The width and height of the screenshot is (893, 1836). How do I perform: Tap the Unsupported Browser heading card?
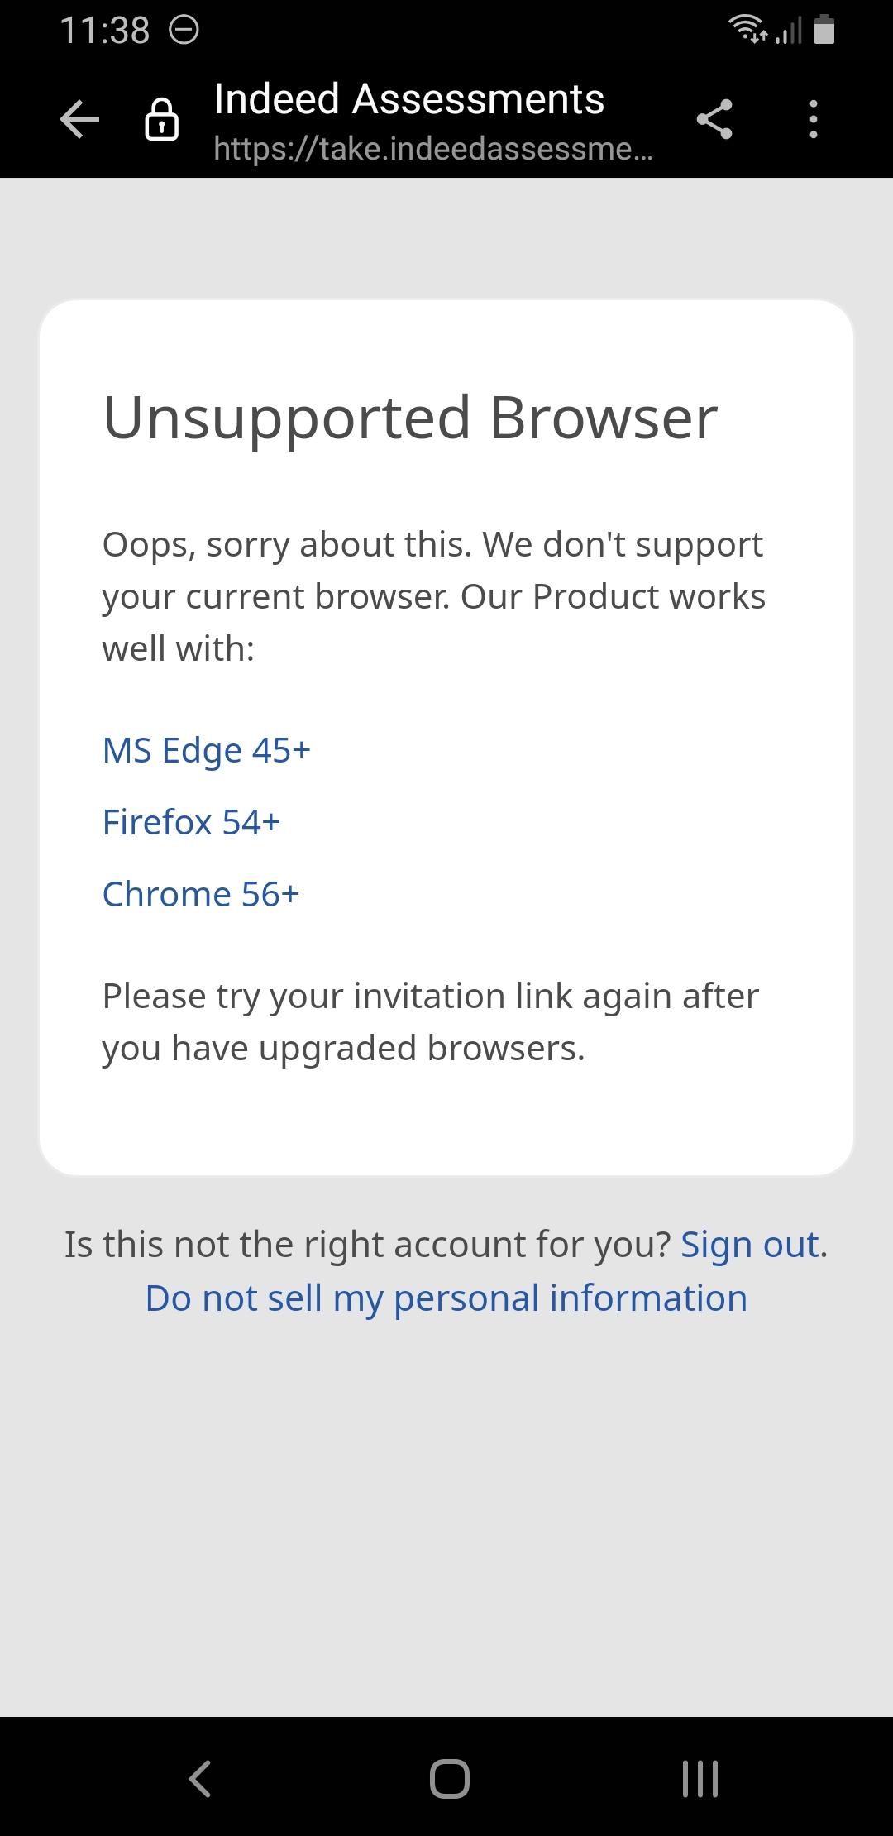(x=410, y=417)
